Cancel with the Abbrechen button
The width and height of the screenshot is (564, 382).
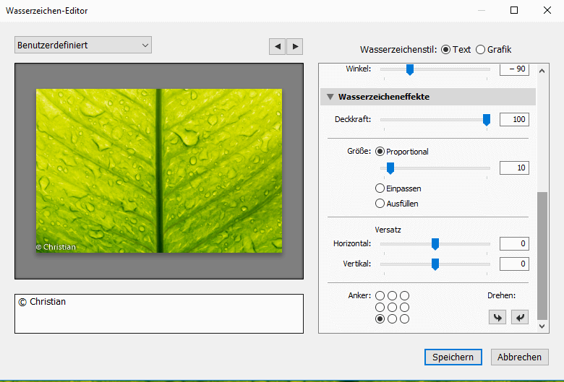tap(520, 357)
